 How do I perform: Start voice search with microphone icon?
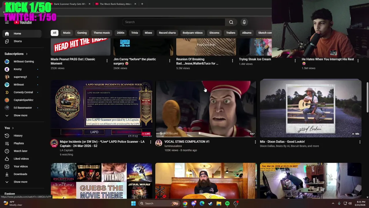(x=244, y=22)
